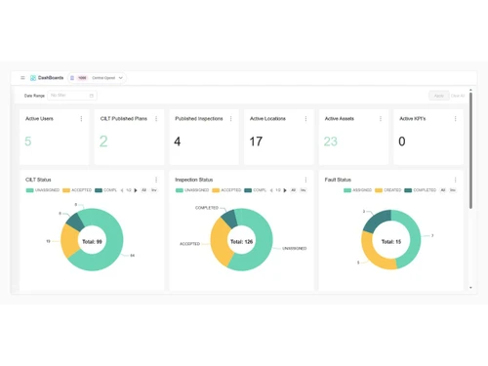Open the Date Range calendar icon
This screenshot has height=366, width=488.
[92, 96]
